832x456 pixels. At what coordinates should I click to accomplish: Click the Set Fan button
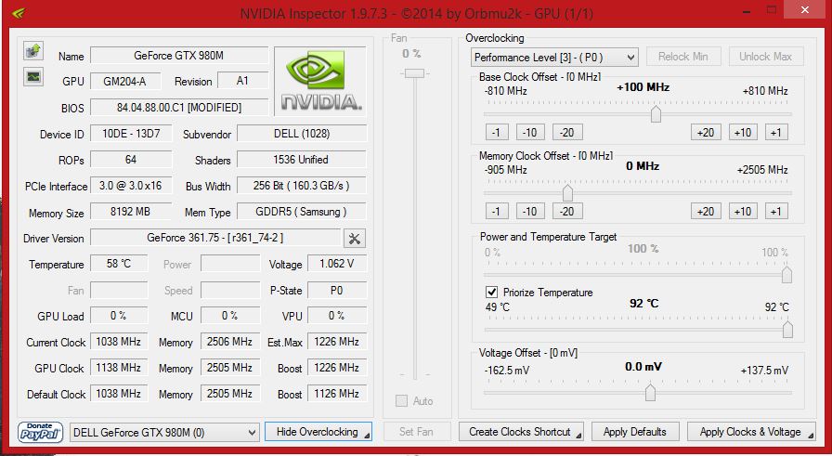pyautogui.click(x=417, y=432)
